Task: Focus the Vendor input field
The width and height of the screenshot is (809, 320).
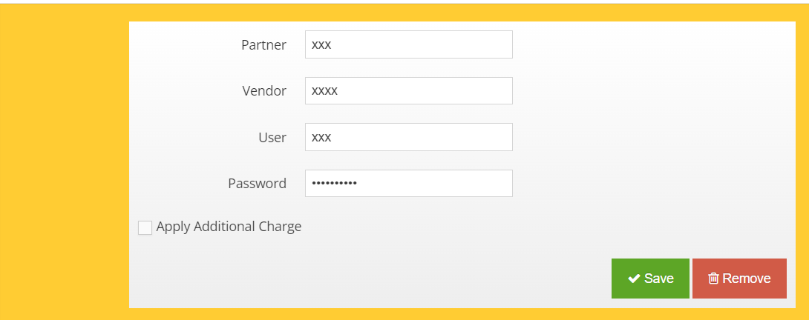Action: point(409,90)
